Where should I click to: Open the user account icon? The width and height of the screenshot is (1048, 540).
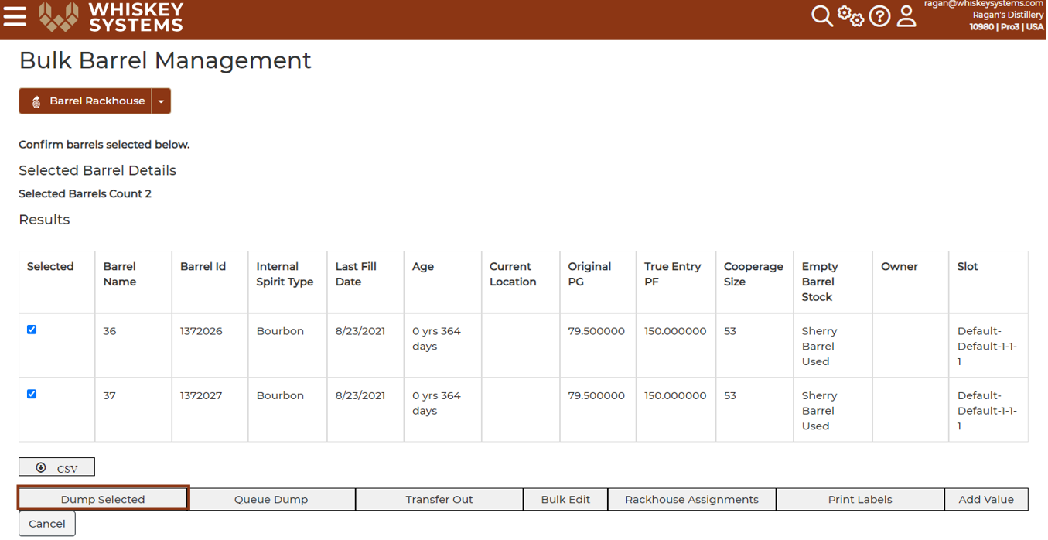(906, 15)
